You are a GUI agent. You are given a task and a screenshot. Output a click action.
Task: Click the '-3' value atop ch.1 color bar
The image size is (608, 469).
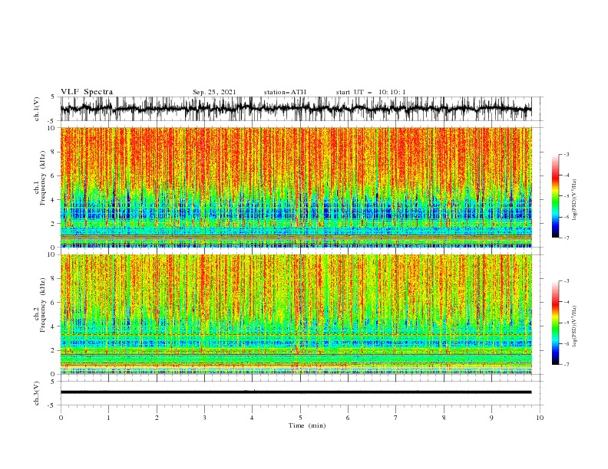(566, 154)
